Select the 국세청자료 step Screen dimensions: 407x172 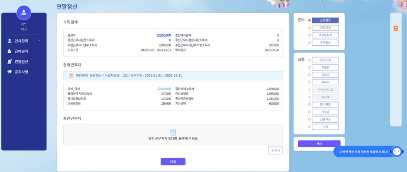(x=325, y=35)
